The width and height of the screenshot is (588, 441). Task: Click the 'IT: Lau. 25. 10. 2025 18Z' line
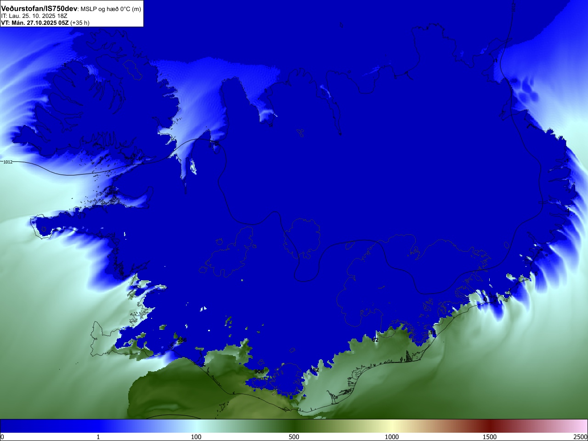[34, 16]
